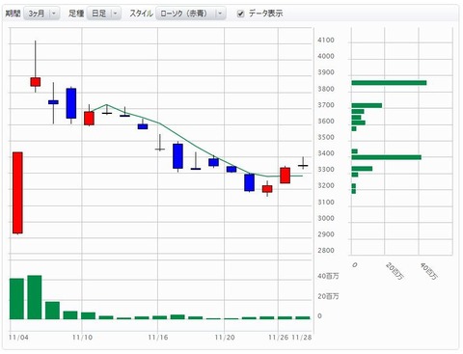Image resolution: width=463 pixels, height=354 pixels.
Task: Click the 11/16 date label
Action: coord(158,338)
